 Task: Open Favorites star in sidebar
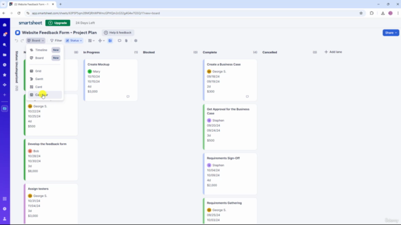(4, 75)
